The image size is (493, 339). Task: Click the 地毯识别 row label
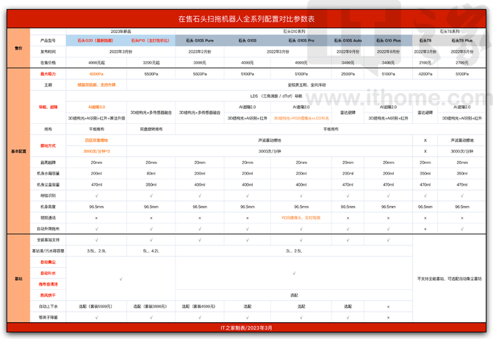48,196
